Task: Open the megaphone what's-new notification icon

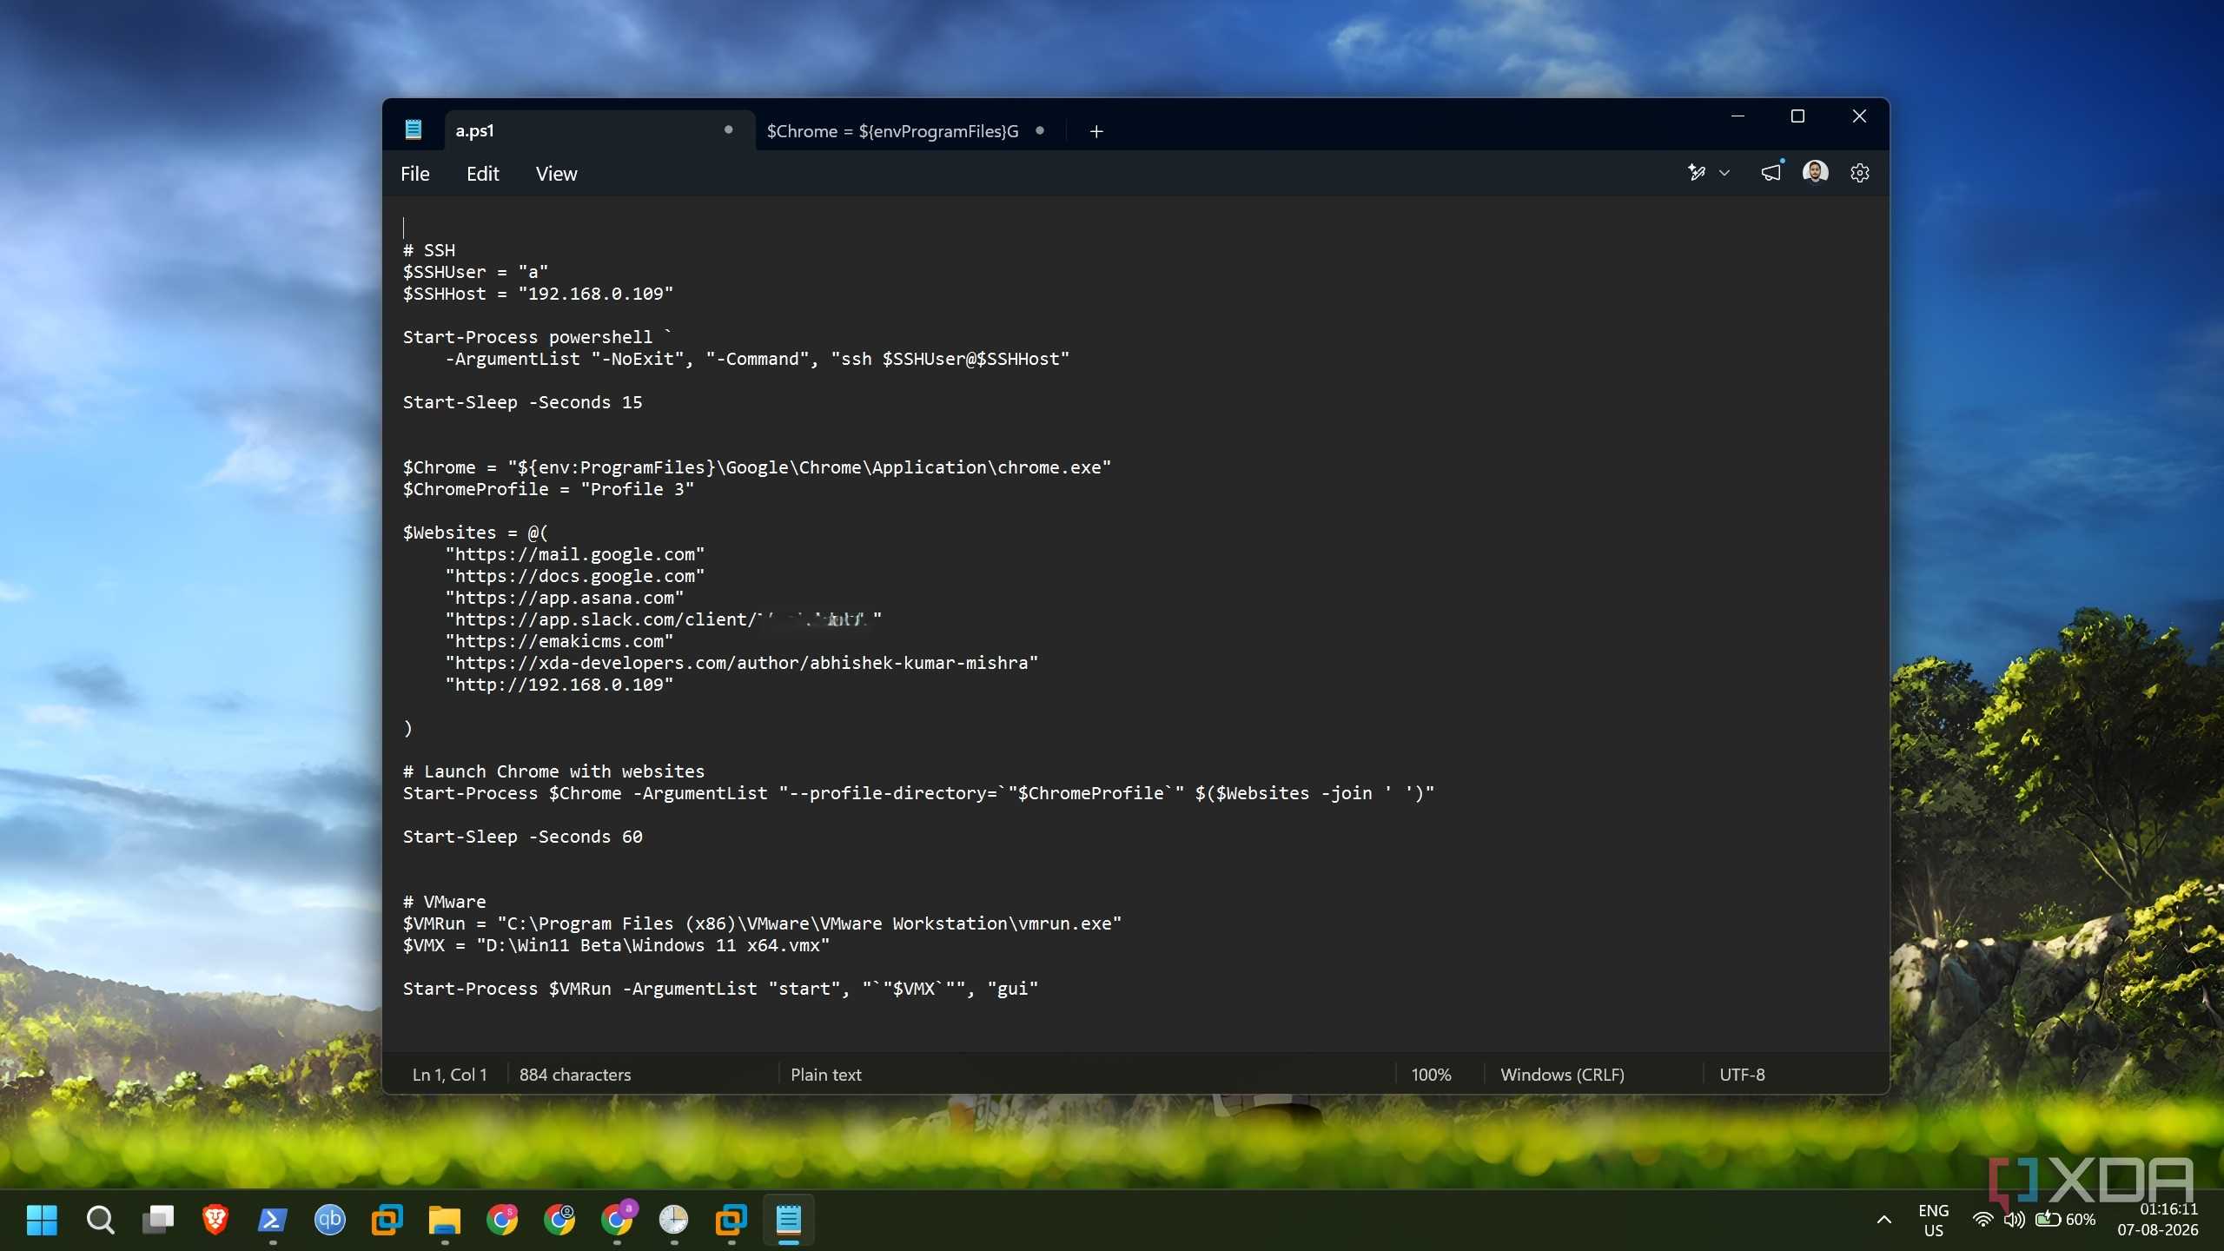Action: click(1771, 173)
